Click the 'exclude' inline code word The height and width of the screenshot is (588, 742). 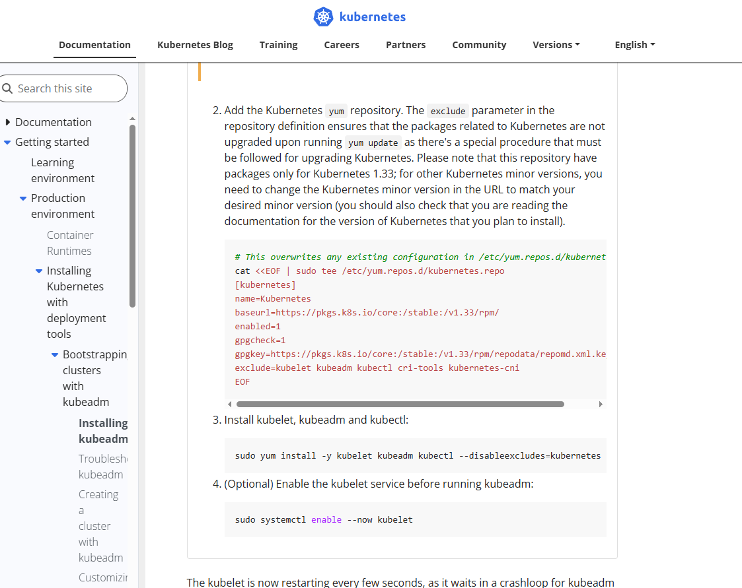pyautogui.click(x=448, y=111)
